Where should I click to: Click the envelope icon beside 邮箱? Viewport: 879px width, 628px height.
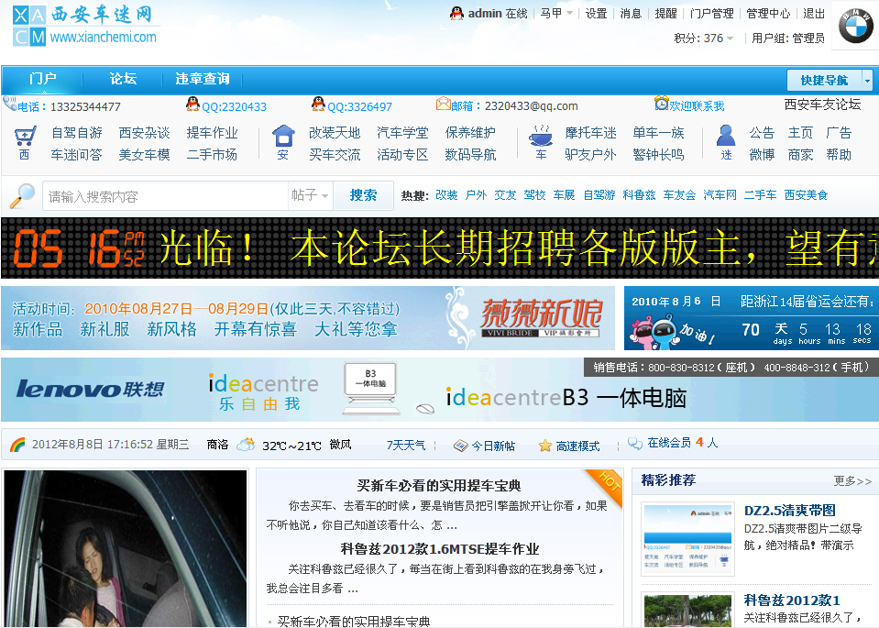point(444,104)
